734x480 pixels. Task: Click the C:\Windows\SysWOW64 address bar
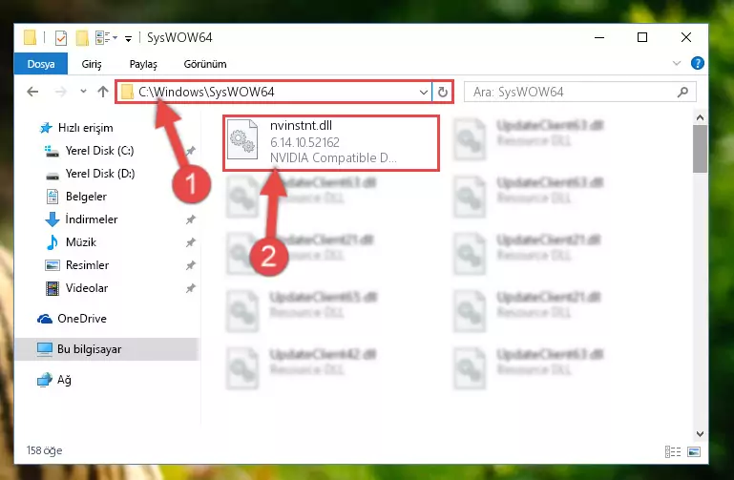pyautogui.click(x=274, y=92)
